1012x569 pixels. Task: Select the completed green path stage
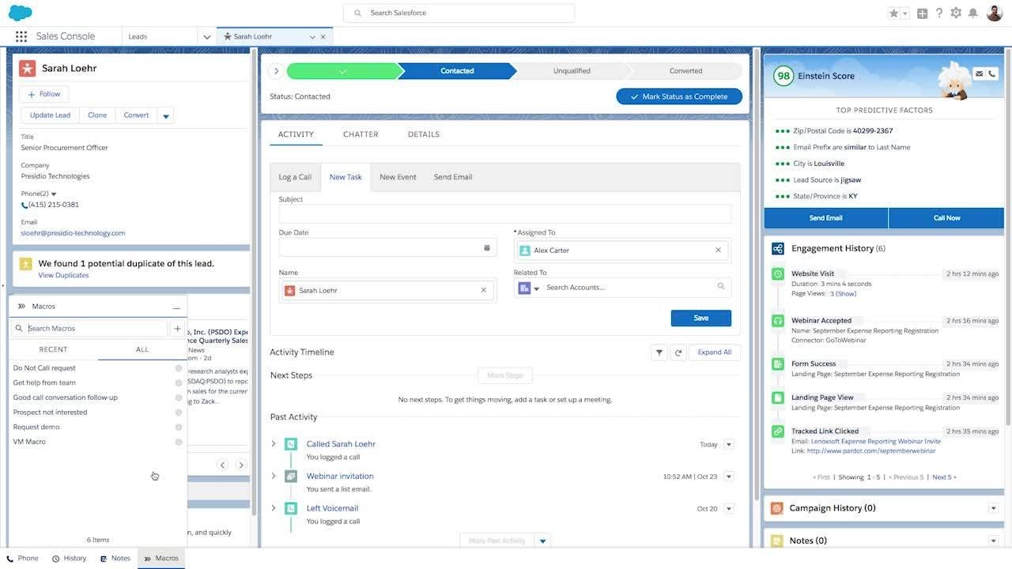click(x=343, y=71)
